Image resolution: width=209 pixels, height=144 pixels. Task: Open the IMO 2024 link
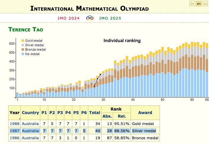68,18
